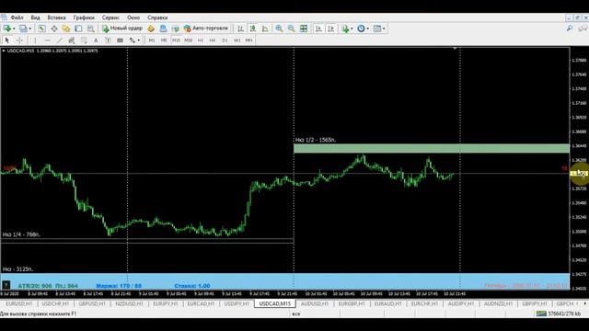
Task: Toggle chart Auto Scroll
Action: tap(318, 29)
